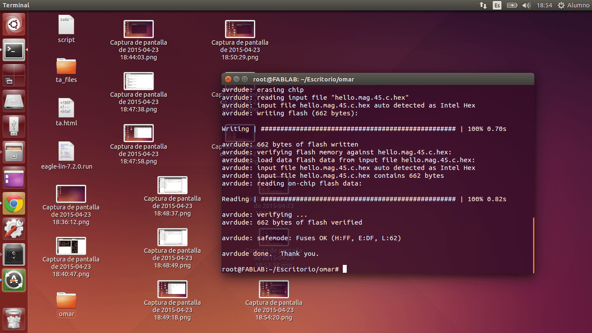Open the black safe icon in launcher
Screen dimensions: 592x333
pos(14,255)
